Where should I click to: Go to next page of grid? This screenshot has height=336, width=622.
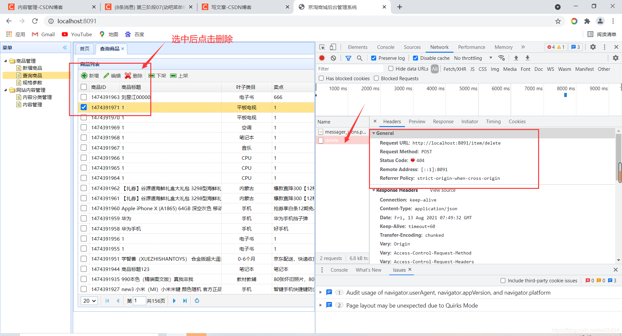point(174,301)
